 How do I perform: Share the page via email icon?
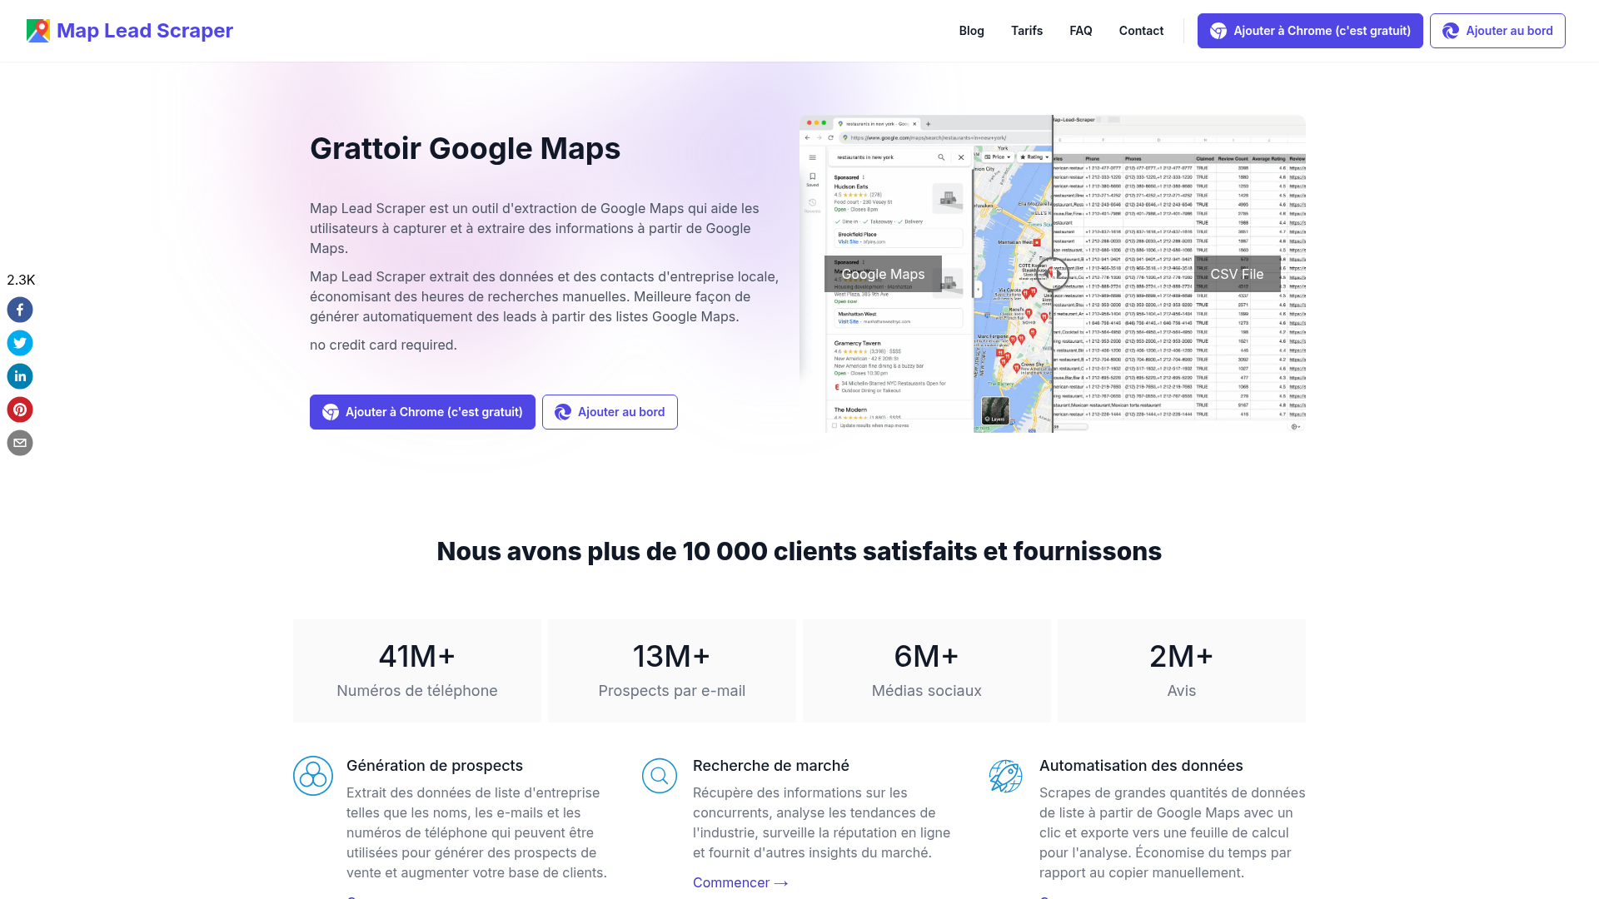(x=20, y=443)
